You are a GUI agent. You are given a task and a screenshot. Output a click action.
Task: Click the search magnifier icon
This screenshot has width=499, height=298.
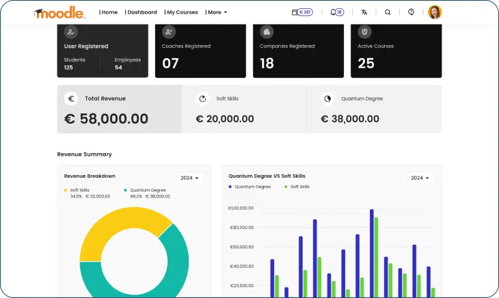[x=388, y=12]
